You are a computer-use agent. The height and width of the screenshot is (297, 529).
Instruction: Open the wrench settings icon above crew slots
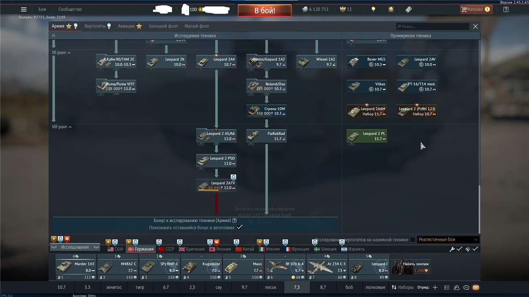(452, 249)
